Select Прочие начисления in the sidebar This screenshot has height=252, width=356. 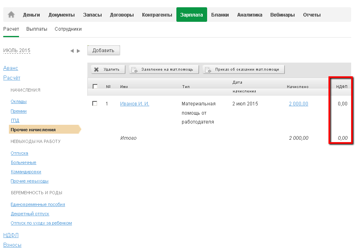tap(45, 129)
